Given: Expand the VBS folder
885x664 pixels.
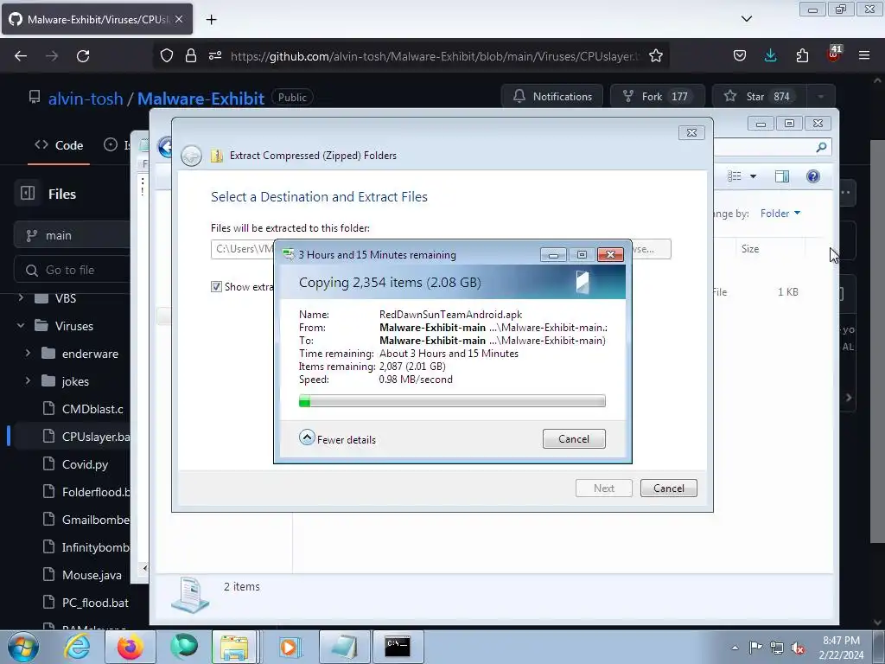Looking at the screenshot, I should (21, 297).
